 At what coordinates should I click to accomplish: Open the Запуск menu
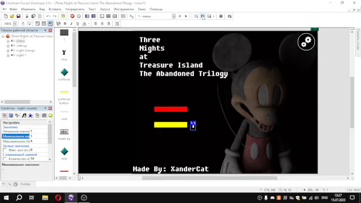pyautogui.click(x=105, y=9)
